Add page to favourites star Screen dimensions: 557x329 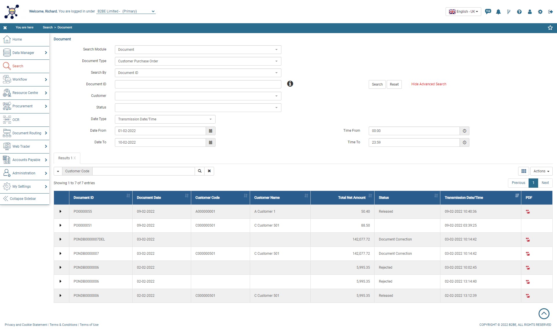click(550, 28)
